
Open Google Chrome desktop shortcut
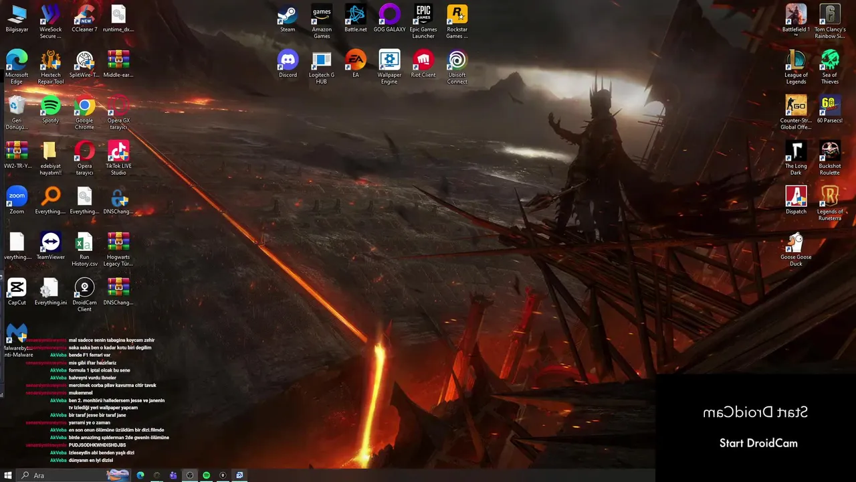click(84, 113)
